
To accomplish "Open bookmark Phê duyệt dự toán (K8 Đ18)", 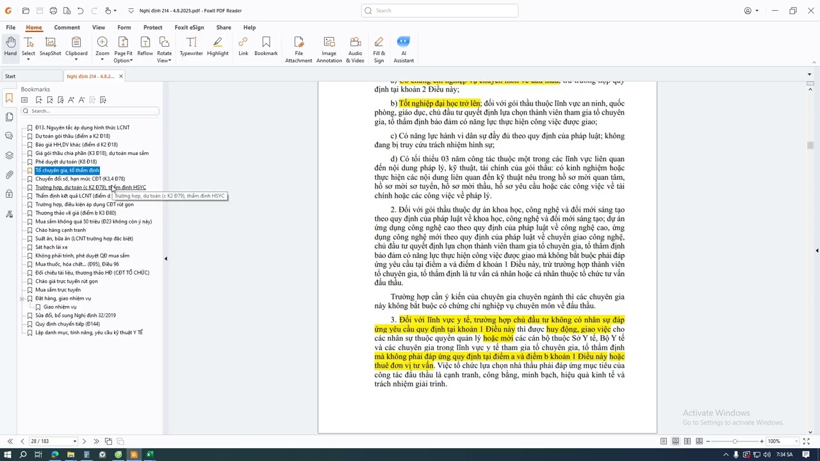I will [x=66, y=161].
